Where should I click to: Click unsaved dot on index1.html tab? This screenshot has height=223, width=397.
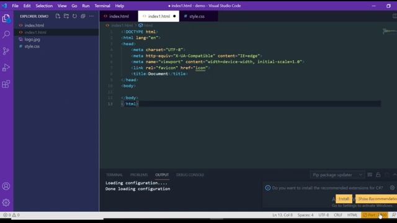[174, 16]
